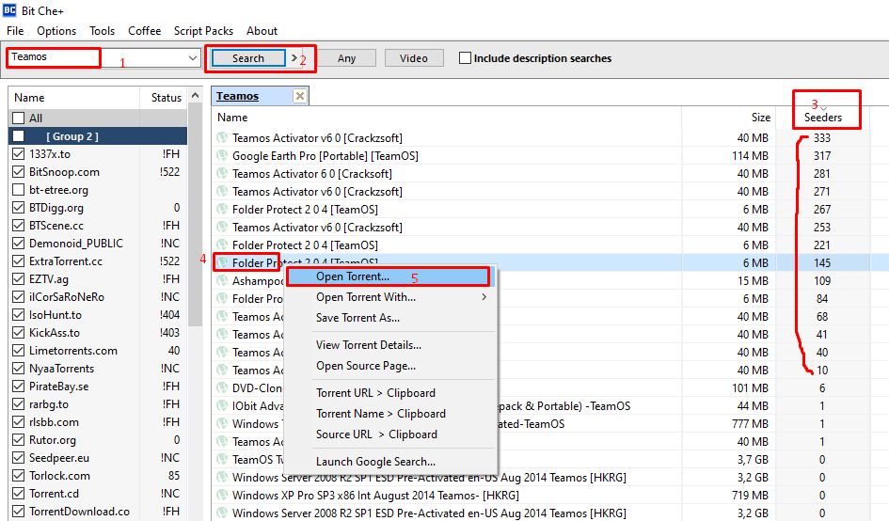Click the torrent icon beside Google Earth Pro [Portable]
Screen dimensions: 889x521
[222, 155]
